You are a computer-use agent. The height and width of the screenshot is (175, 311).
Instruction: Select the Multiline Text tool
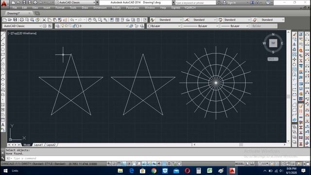point(3,125)
